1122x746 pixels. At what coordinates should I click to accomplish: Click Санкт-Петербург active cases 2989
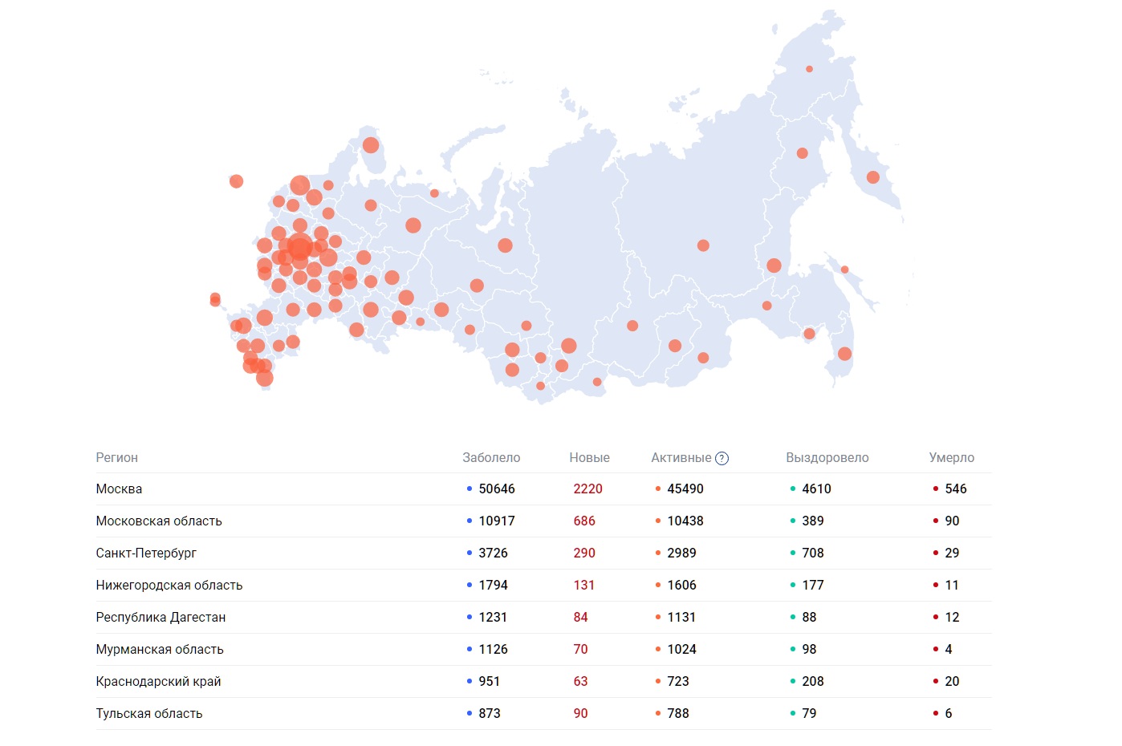(x=681, y=553)
